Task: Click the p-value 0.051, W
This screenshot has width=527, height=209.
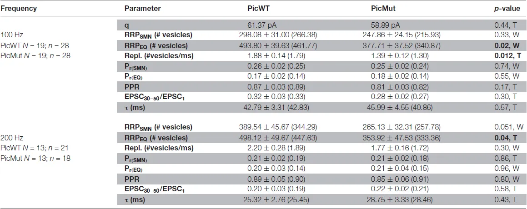Action: (x=507, y=127)
